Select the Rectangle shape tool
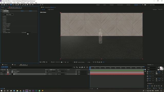 pos(16,5)
